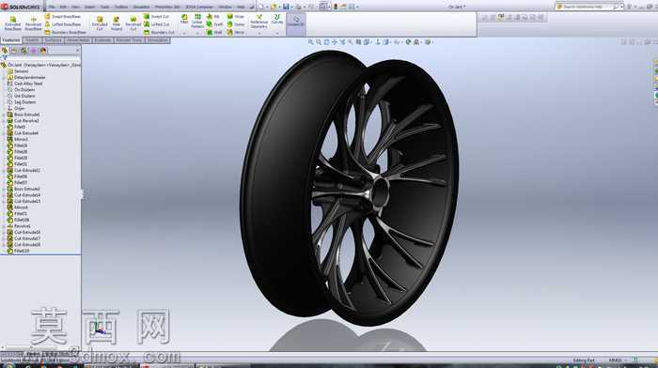Screen dimensions: 658x368
Task: Click the Save icon in top toolbar
Action: point(286,7)
